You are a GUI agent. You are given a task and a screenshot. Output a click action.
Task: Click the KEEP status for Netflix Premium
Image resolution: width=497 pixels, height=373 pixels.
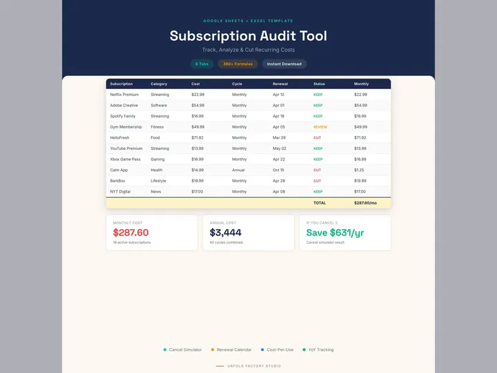(318, 95)
